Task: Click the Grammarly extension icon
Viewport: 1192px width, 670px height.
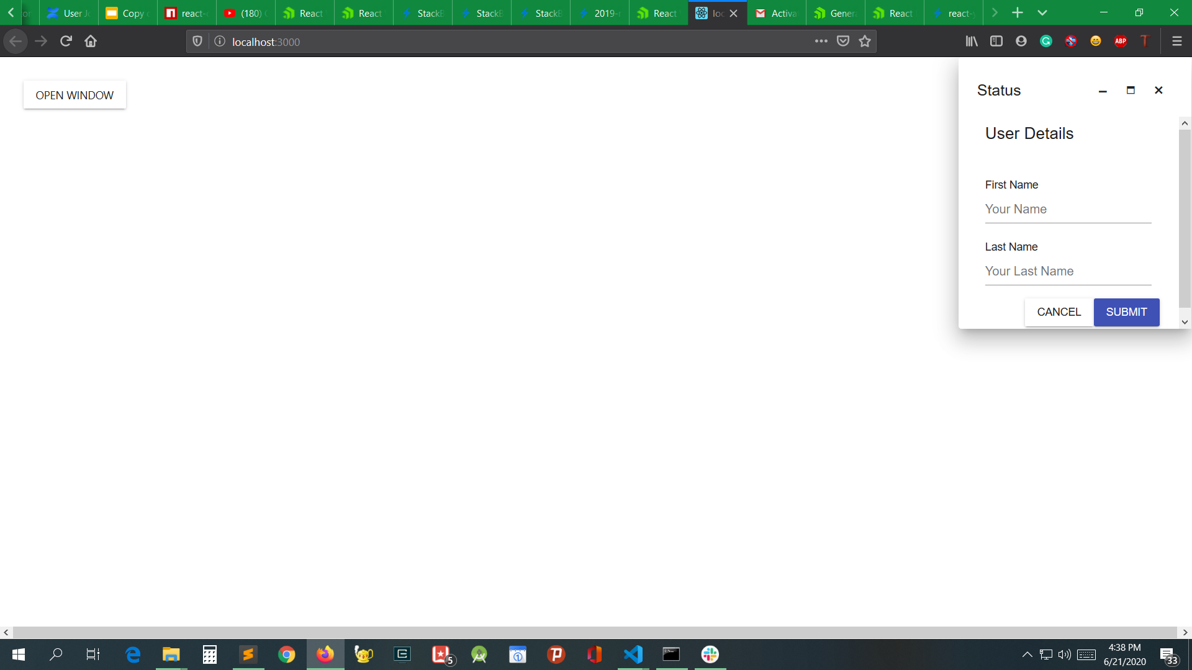Action: (1046, 42)
